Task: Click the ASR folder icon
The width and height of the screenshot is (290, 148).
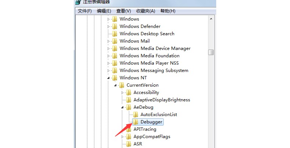Action: (129, 144)
